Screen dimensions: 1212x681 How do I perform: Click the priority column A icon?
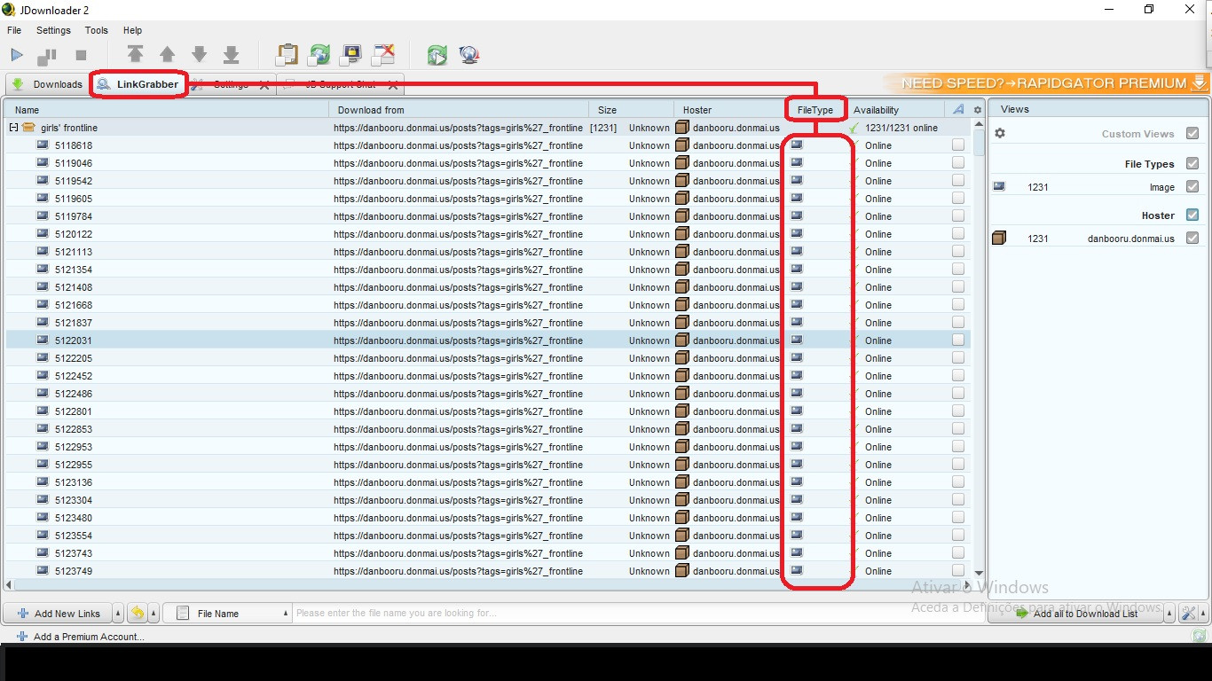pyautogui.click(x=958, y=109)
